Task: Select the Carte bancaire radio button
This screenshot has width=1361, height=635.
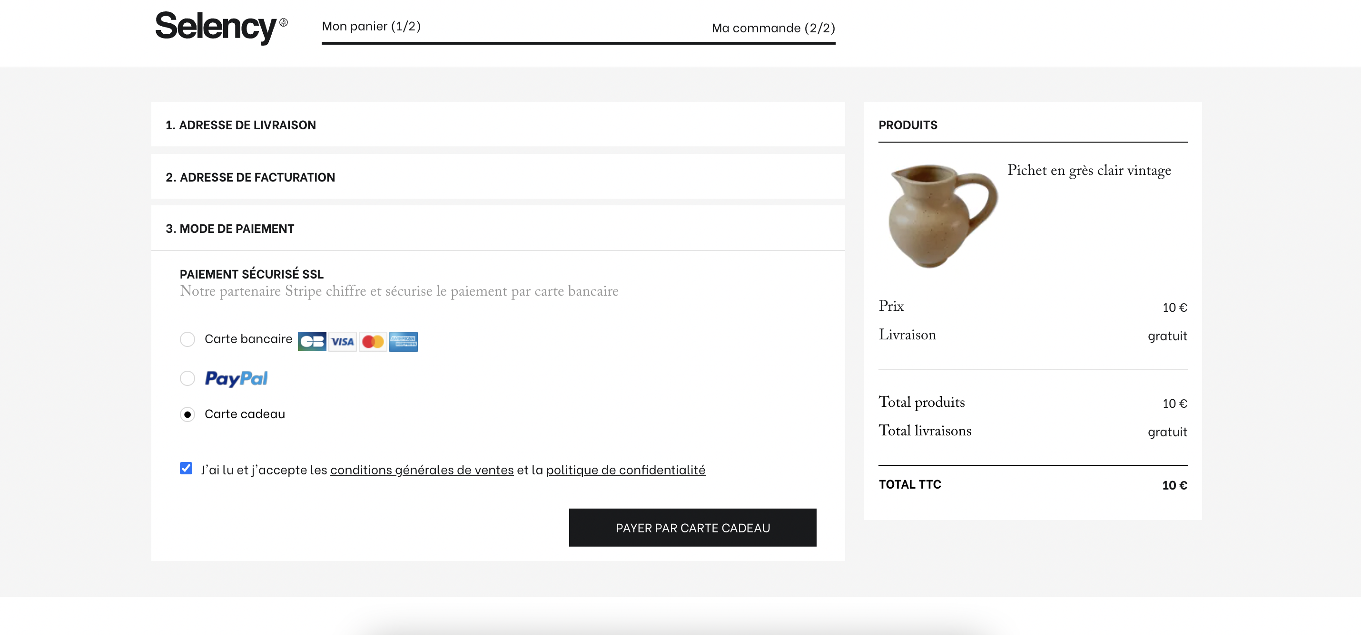Action: tap(187, 339)
